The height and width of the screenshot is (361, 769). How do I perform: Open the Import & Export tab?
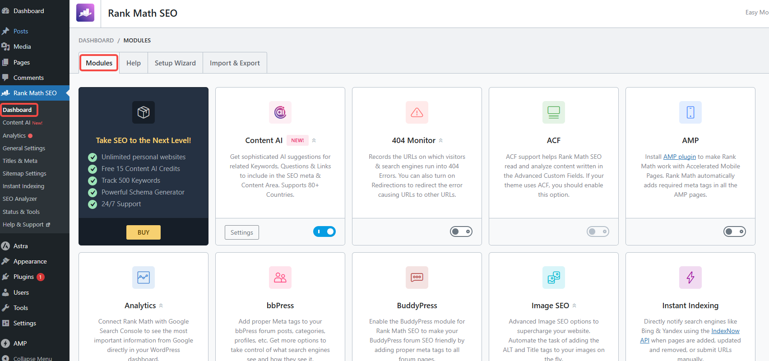tap(235, 63)
